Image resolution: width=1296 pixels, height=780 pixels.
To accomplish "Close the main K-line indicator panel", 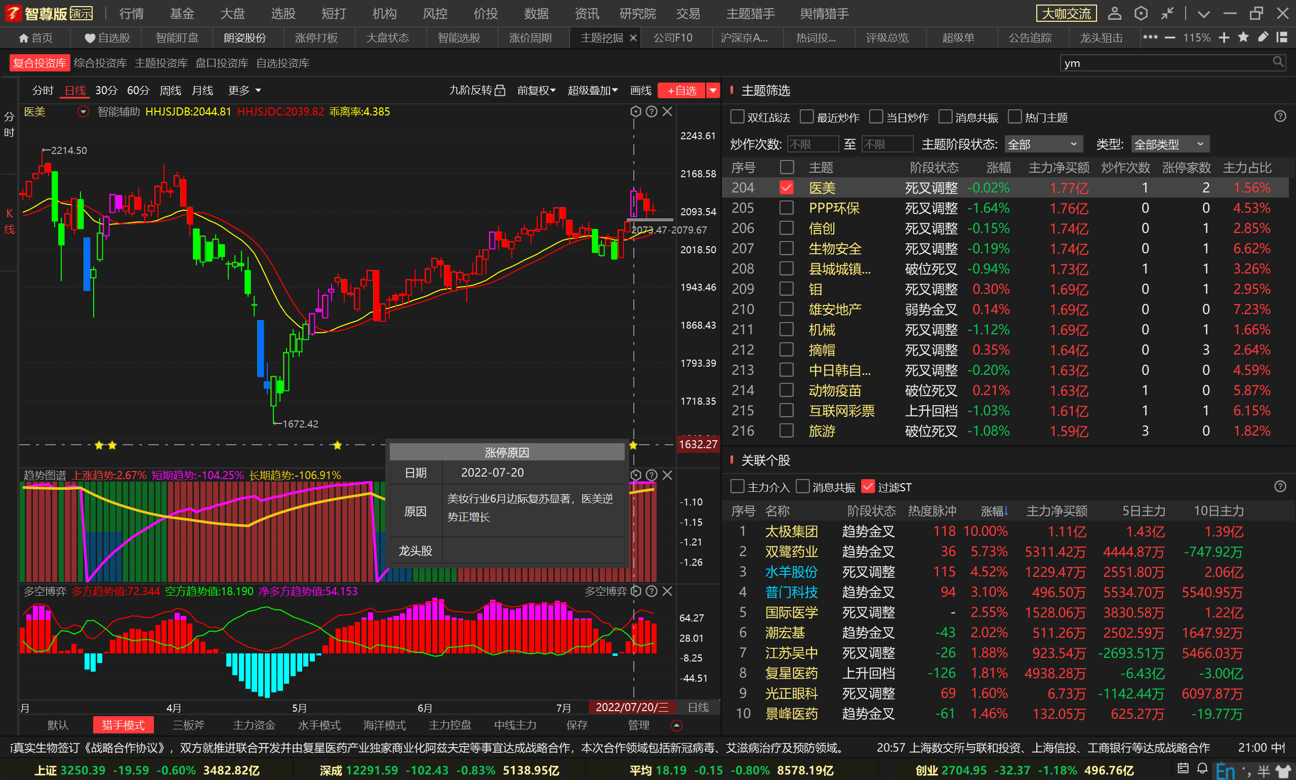I will pos(667,111).
